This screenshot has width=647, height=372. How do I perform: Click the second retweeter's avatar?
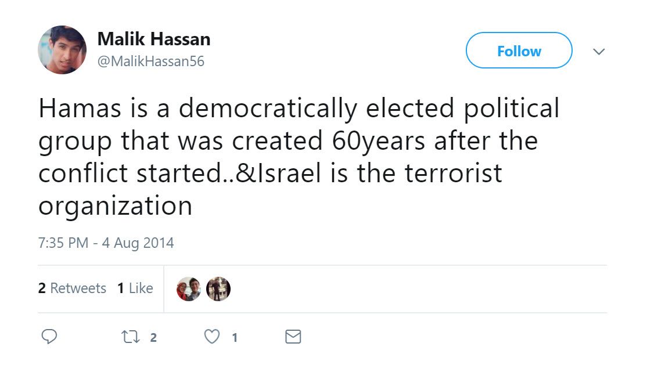click(x=217, y=288)
